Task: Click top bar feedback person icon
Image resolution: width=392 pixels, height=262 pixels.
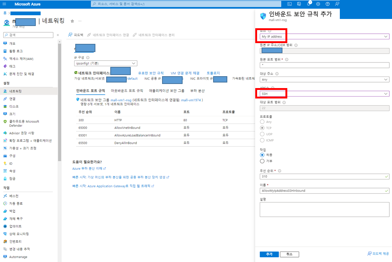Action: tap(337, 4)
